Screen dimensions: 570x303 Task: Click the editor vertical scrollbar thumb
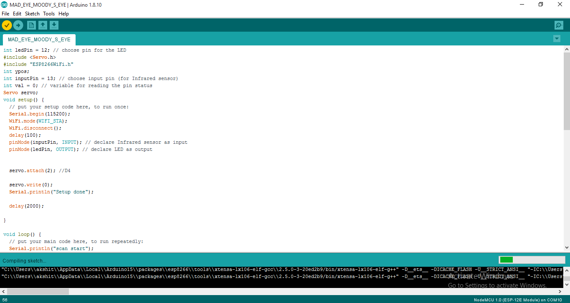[x=567, y=91]
